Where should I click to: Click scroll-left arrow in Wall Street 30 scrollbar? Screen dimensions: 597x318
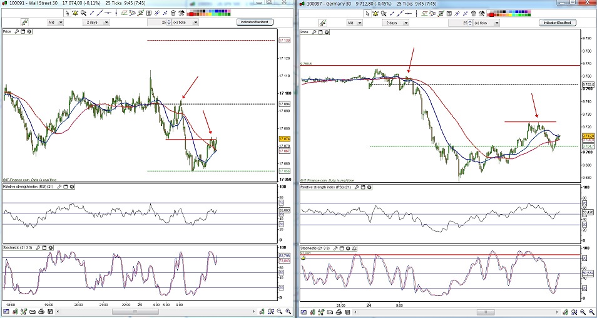pos(58,312)
